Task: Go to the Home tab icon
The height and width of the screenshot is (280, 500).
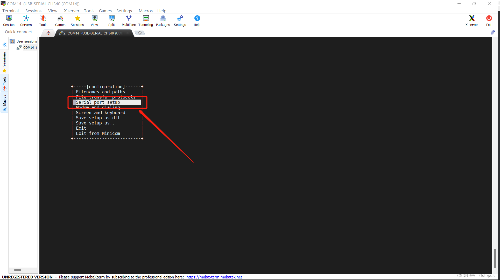Action: (48, 33)
